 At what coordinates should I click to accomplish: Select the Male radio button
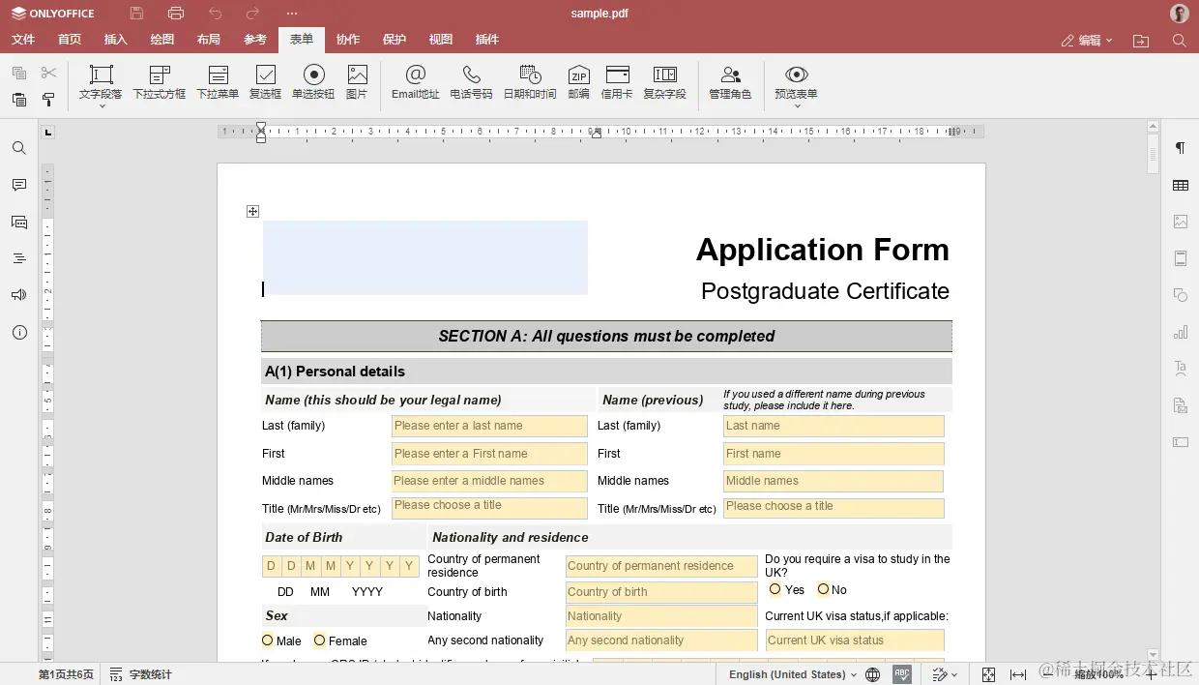267,640
